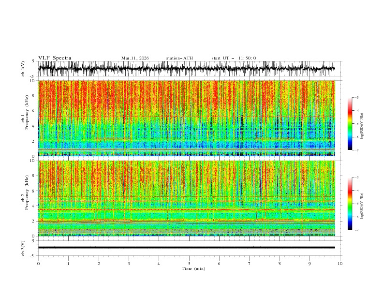Click the 'start UT = 11:50:0' text

pos(234,58)
